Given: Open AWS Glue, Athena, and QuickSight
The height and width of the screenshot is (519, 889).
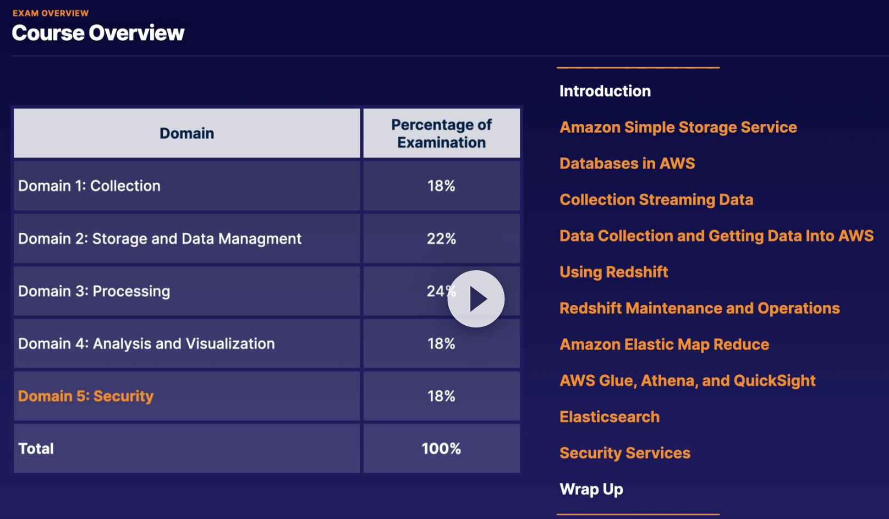Looking at the screenshot, I should [x=687, y=381].
